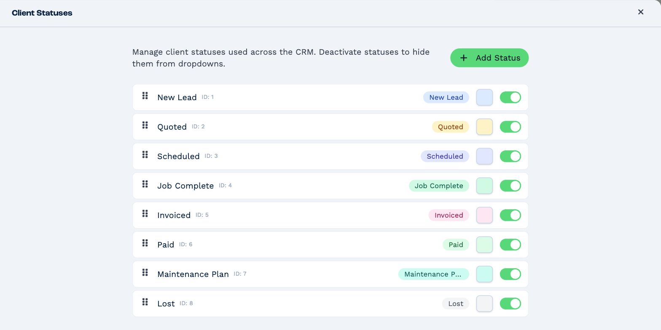Click the Quoted status name
This screenshot has height=330, width=661.
[172, 127]
